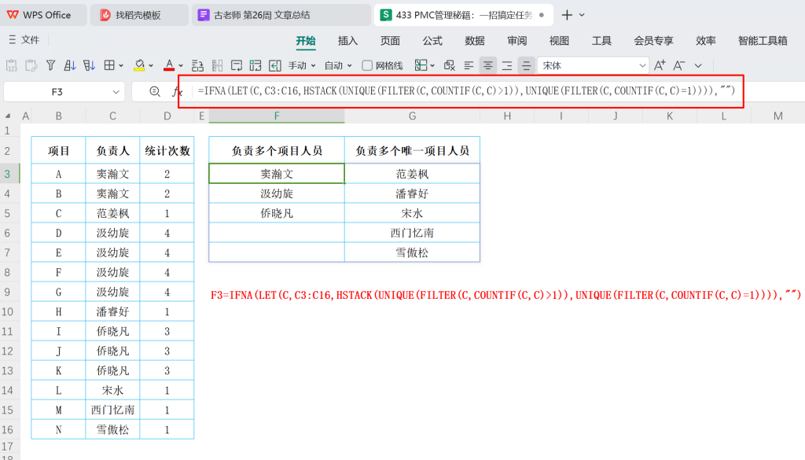Open the name box F3 dropdown
Image resolution: width=805 pixels, height=460 pixels.
point(116,92)
